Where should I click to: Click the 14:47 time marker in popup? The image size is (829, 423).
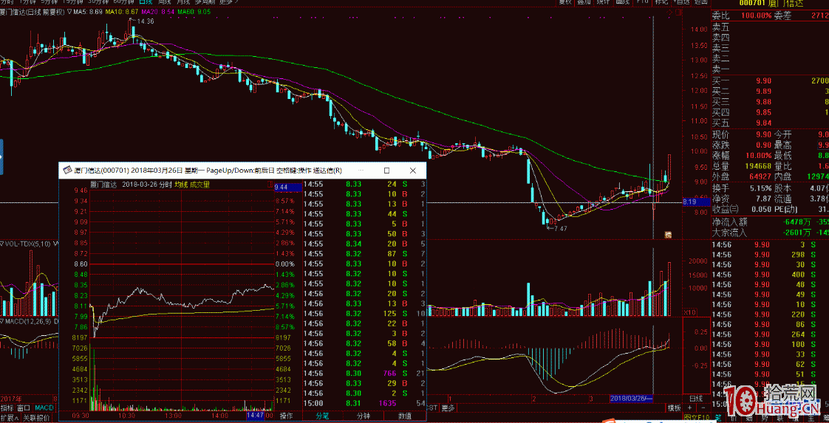point(255,416)
